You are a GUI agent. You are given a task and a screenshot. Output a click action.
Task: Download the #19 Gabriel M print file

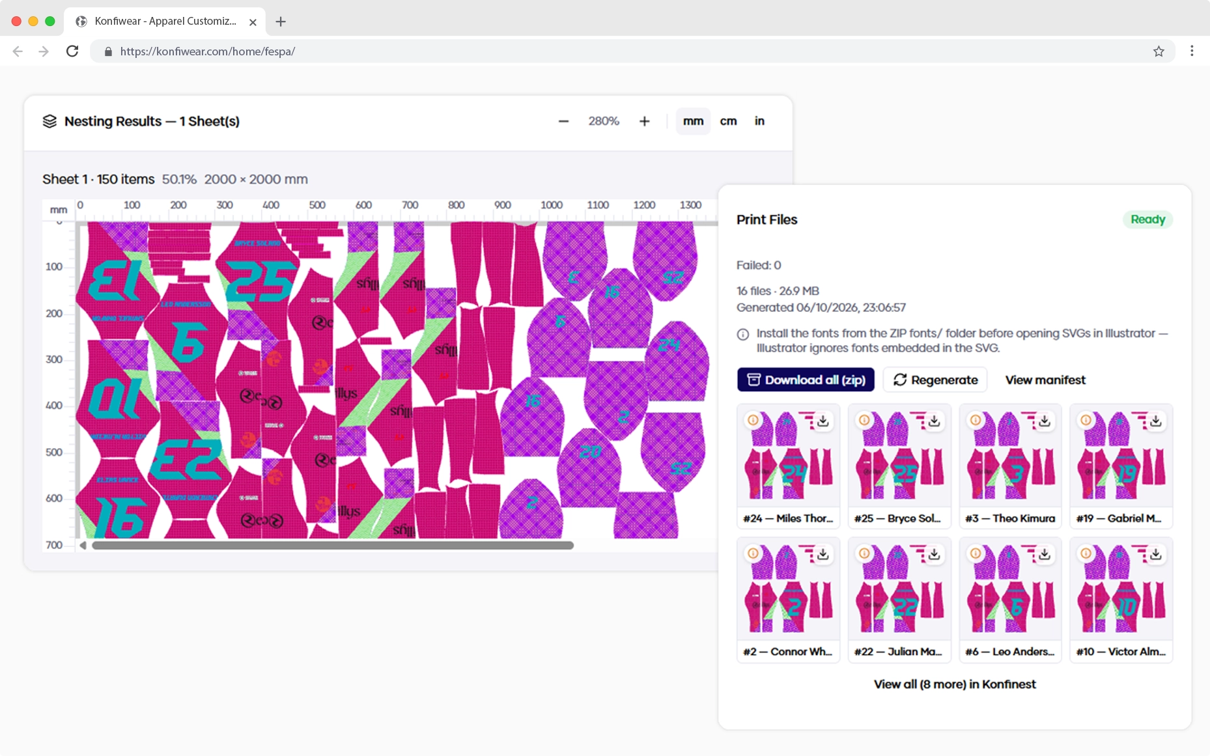coord(1155,421)
